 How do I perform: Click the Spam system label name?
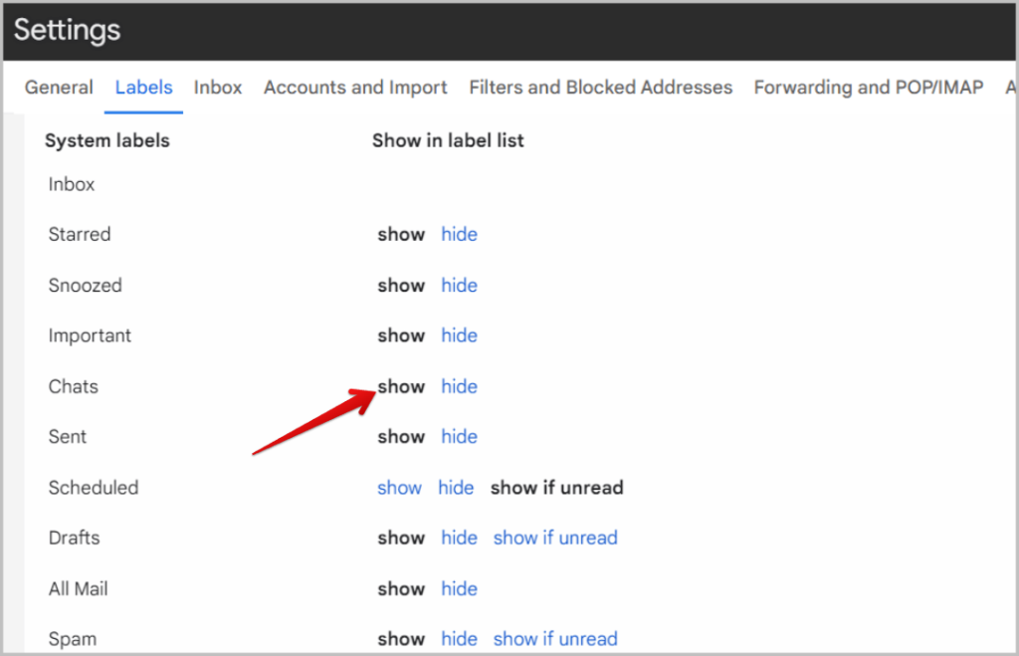[x=72, y=639]
